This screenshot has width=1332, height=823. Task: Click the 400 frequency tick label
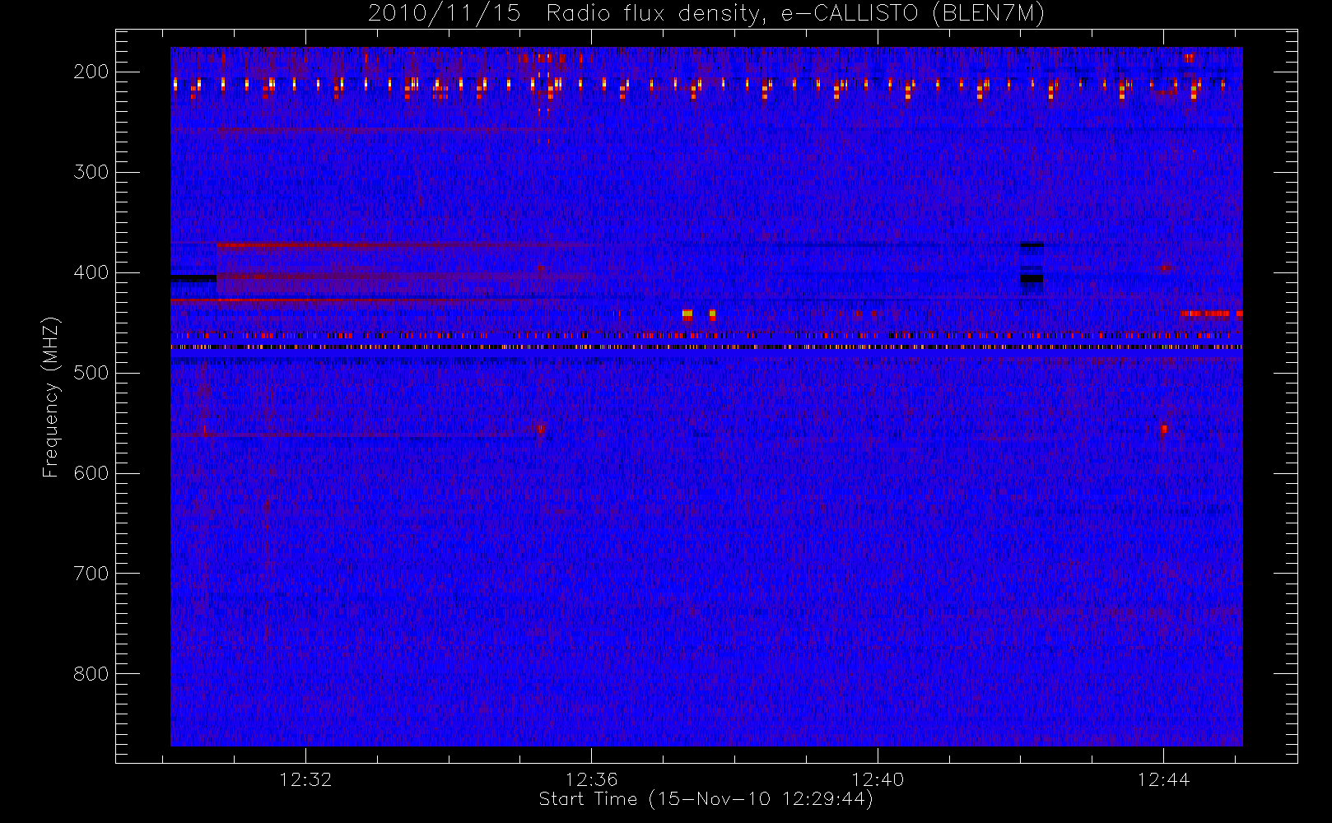click(91, 272)
